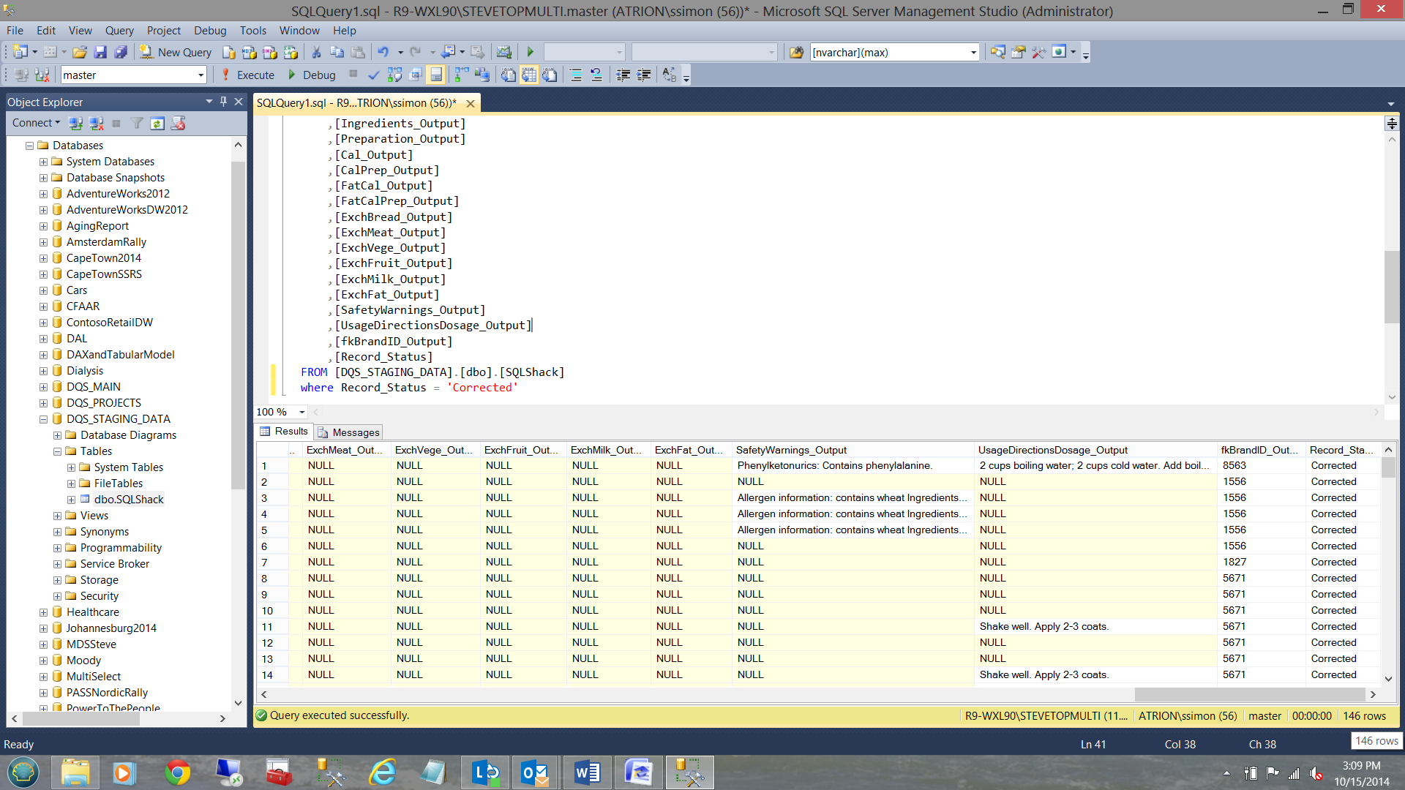Viewport: 1405px width, 790px height.
Task: Open the Query menu
Action: (119, 30)
